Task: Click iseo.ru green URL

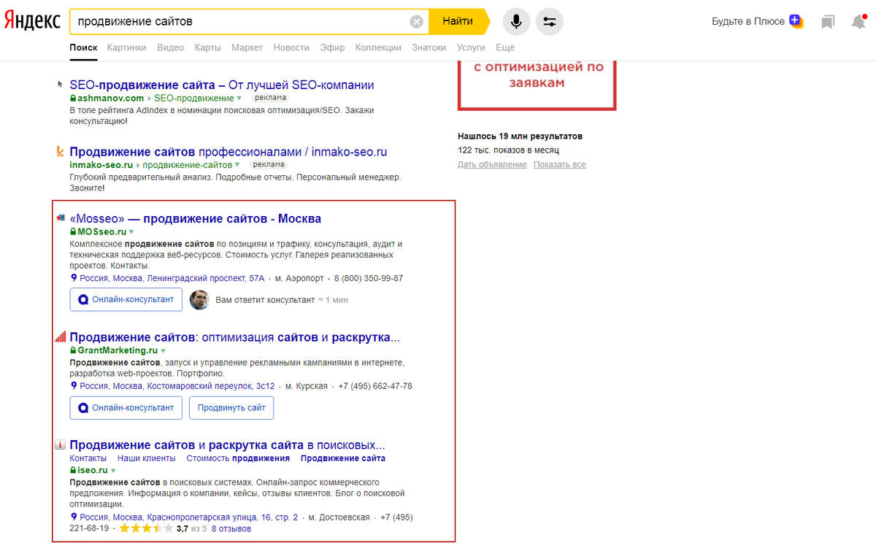Action: pos(93,471)
